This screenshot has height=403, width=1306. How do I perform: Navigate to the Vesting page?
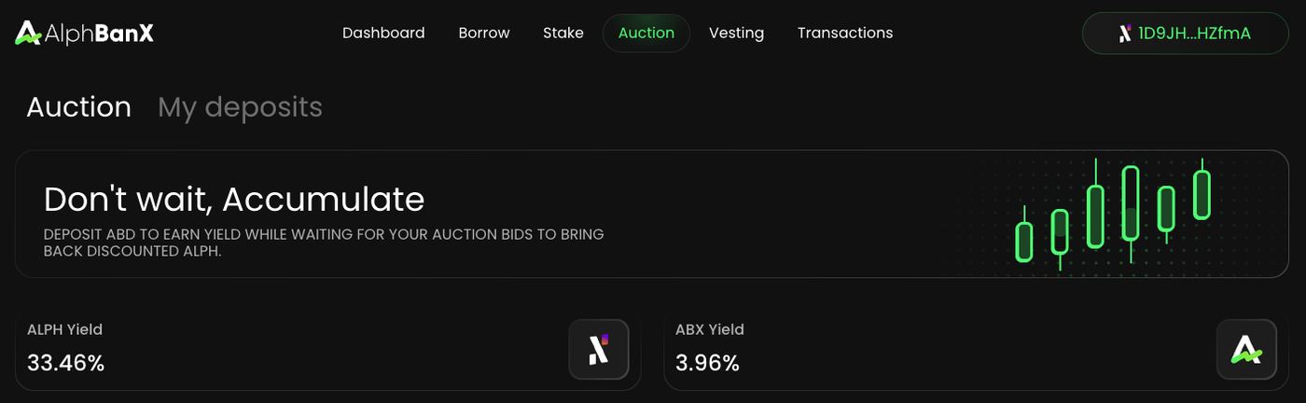tap(736, 33)
